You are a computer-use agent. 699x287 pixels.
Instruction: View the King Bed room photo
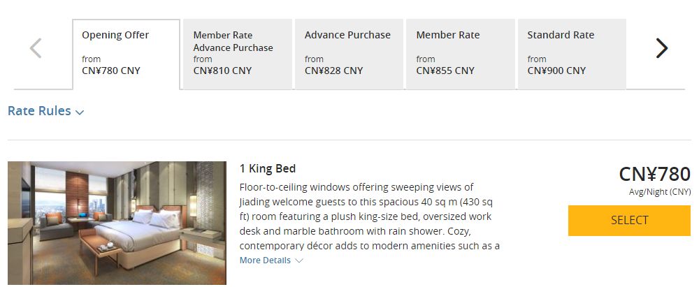[x=117, y=223]
